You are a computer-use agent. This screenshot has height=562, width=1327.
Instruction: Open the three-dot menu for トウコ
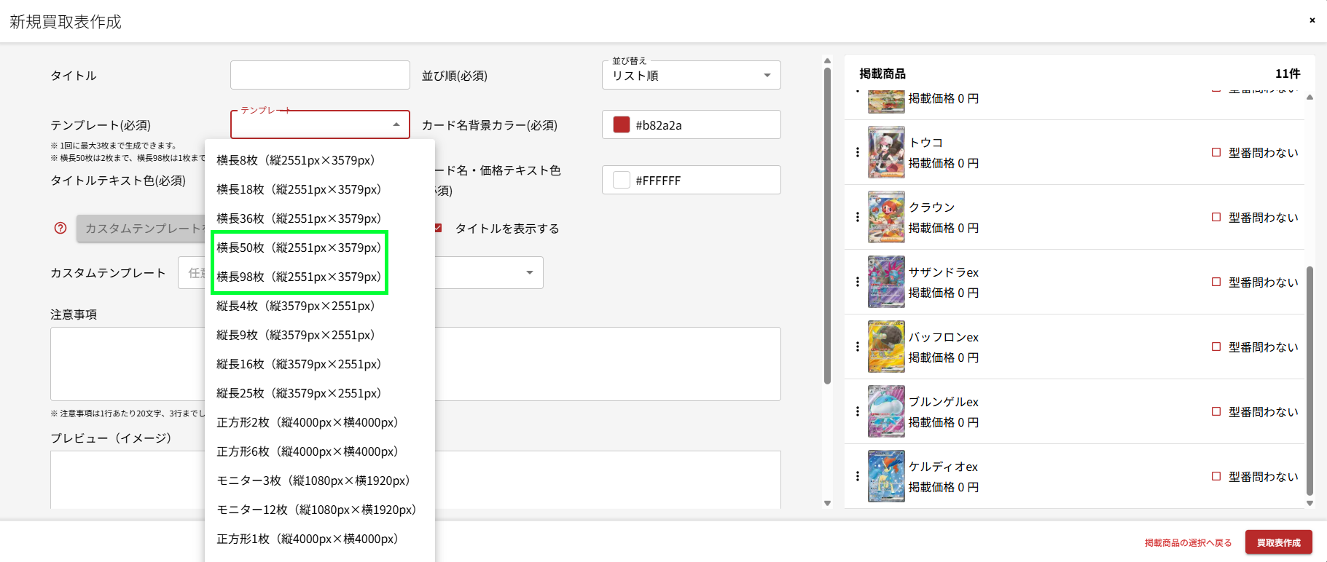click(x=857, y=152)
